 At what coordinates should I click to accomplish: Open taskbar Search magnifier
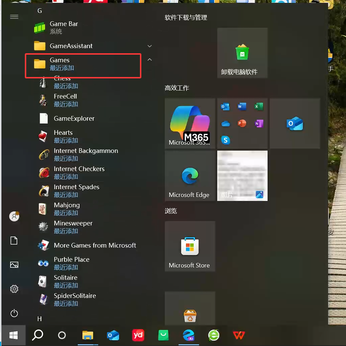(x=37, y=336)
